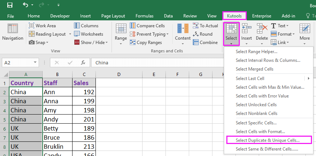Viewport: 316px width, 156px height.
Task: Select row 6 header
Action: tap(4, 129)
